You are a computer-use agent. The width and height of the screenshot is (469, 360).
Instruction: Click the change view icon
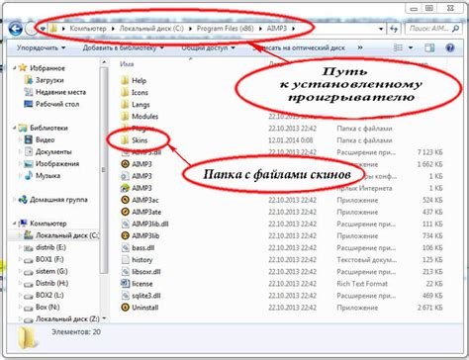tap(399, 47)
